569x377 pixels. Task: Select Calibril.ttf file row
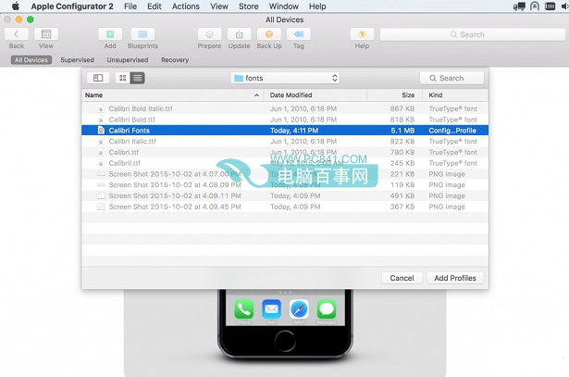(285, 163)
